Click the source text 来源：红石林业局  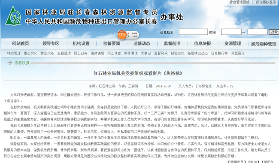point(102,86)
